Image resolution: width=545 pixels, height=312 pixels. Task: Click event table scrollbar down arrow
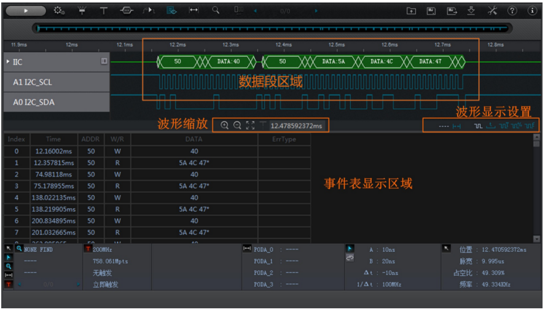536,239
